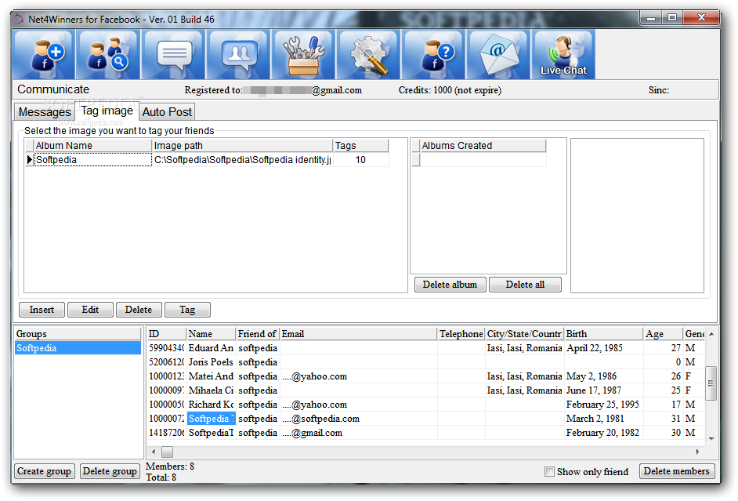738x501 pixels.
Task: Click the Image path column header
Action: 242,146
